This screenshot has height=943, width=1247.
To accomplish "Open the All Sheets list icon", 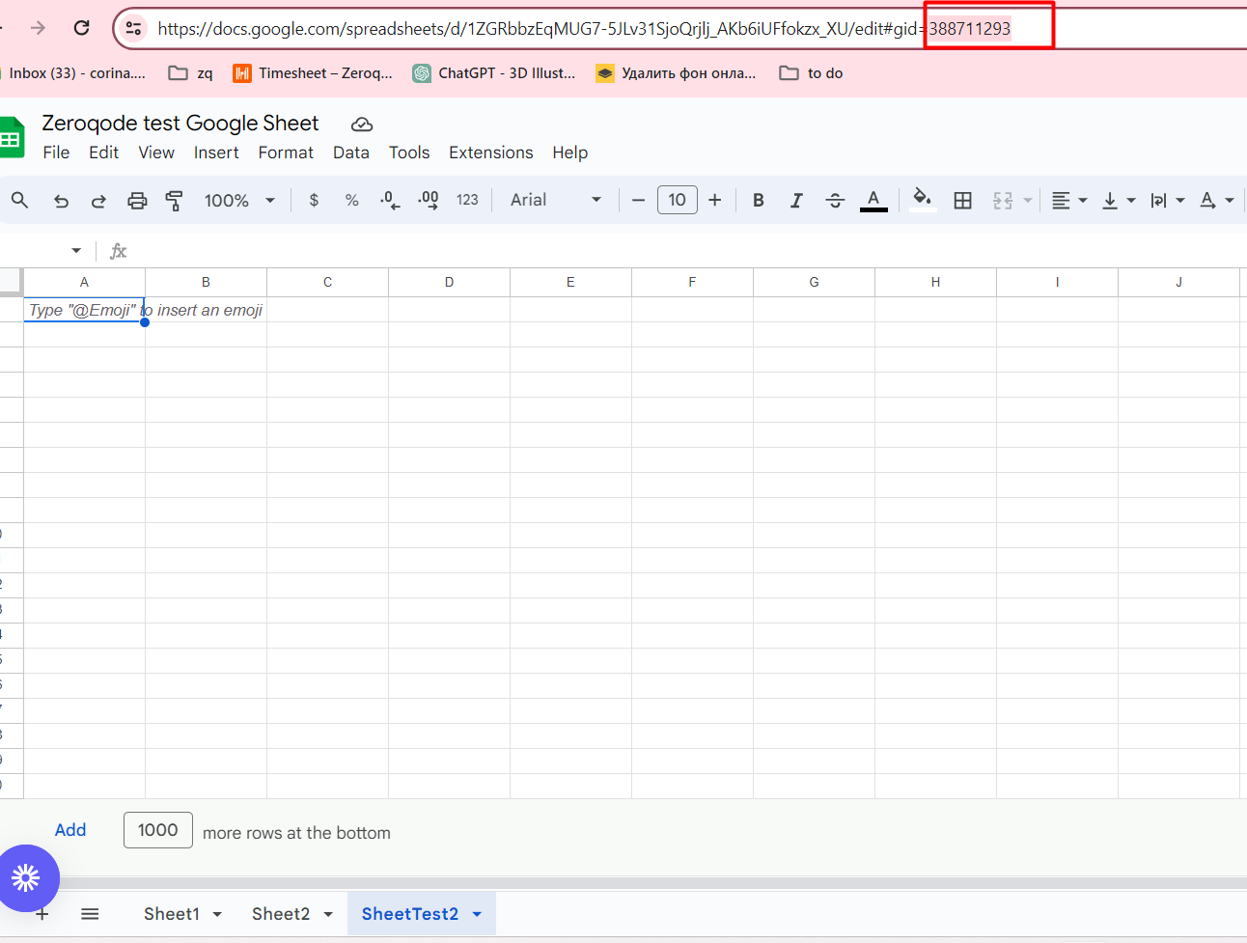I will tap(90, 914).
